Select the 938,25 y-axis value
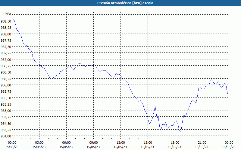Viewport: 241px width, 150px height. click(6, 28)
